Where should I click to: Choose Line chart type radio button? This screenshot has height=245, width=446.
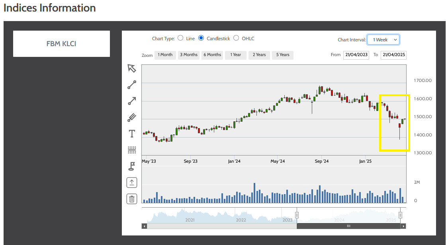[x=180, y=38]
